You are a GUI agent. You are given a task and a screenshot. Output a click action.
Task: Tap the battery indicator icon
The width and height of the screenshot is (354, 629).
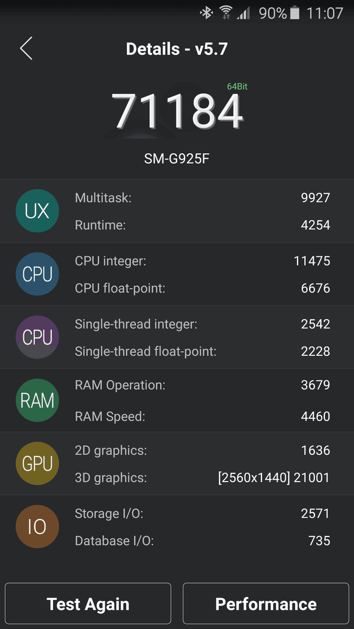(295, 13)
